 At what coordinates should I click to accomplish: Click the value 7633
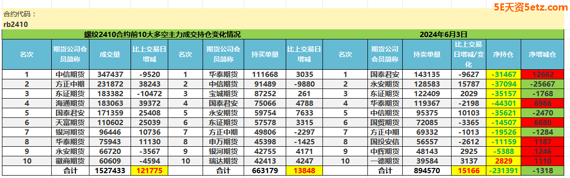pyautogui.click(x=304, y=113)
